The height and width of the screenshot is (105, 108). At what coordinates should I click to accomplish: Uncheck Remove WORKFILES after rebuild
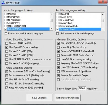click(x=58, y=51)
